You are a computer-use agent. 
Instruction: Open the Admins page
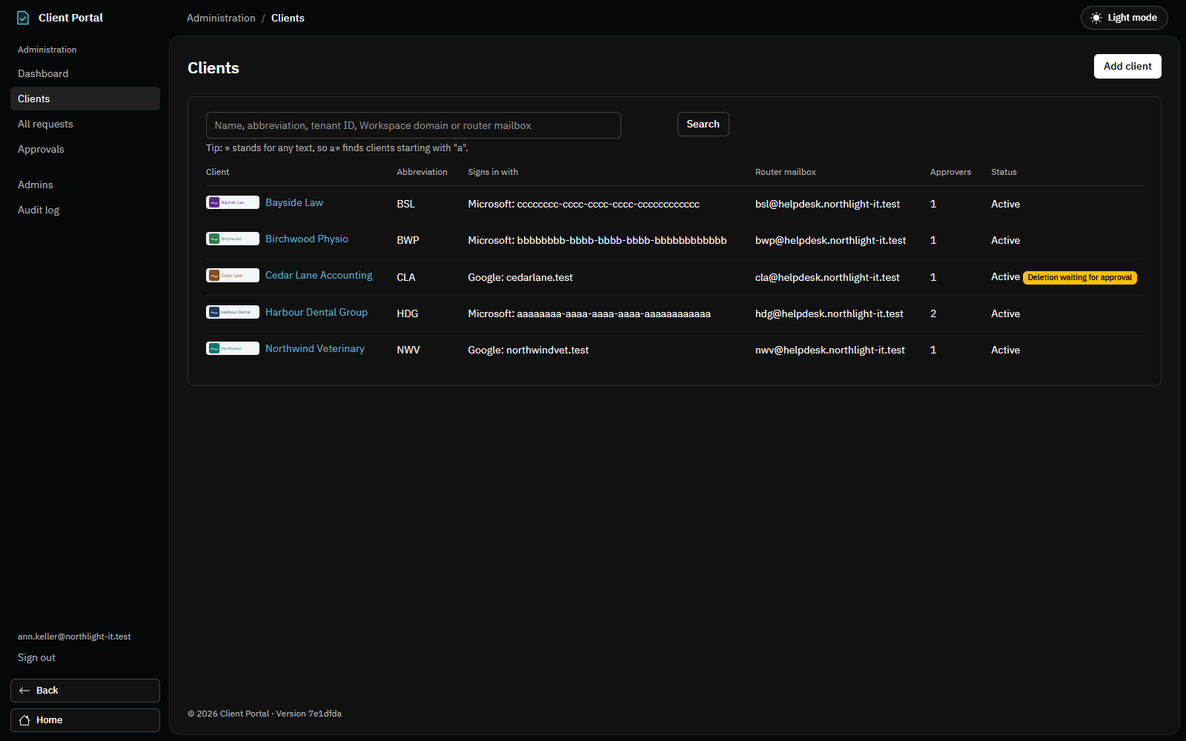click(x=85, y=185)
